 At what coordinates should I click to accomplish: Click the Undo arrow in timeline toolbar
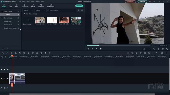(x=3, y=53)
